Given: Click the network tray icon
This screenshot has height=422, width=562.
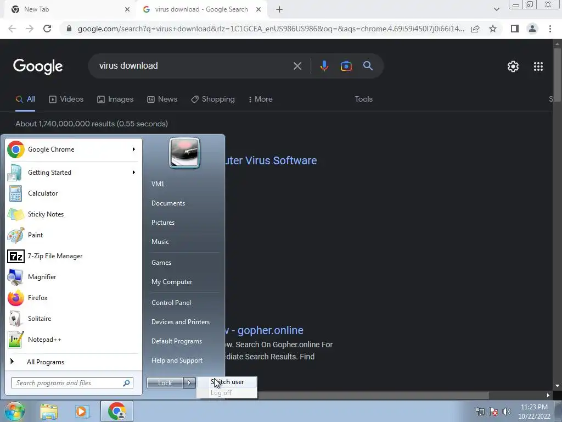Looking at the screenshot, I should click(x=480, y=412).
